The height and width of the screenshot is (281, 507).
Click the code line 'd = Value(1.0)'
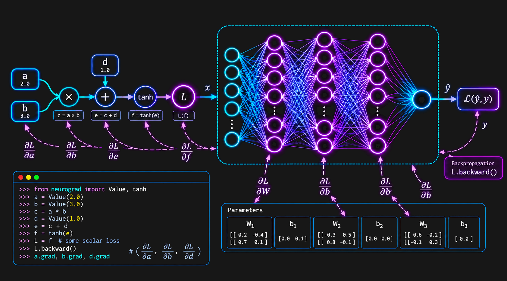click(58, 219)
